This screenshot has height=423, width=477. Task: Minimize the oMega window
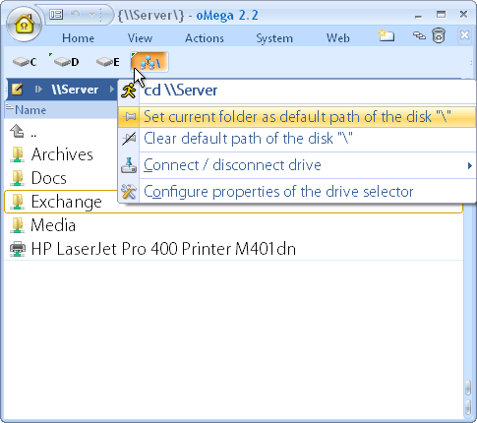[418, 15]
